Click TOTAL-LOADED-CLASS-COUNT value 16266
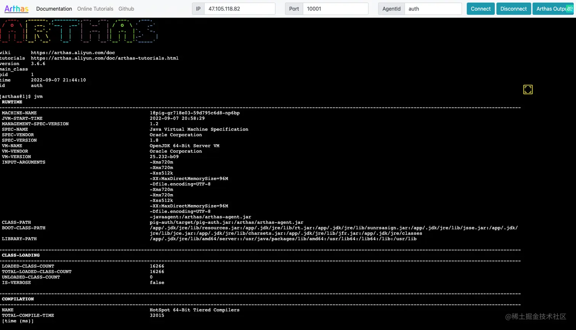Screen dimensions: 576x330 tap(157, 271)
